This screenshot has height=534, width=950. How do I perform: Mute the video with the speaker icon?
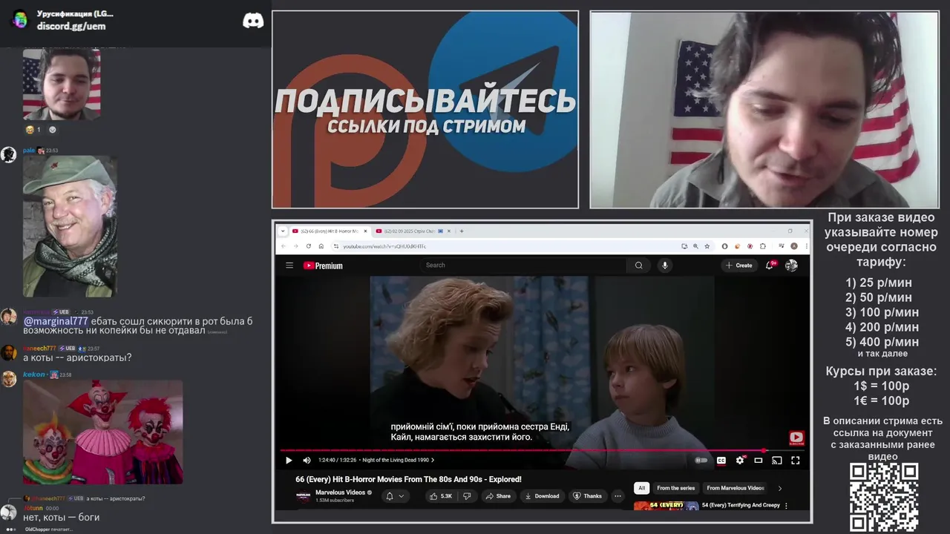(307, 460)
